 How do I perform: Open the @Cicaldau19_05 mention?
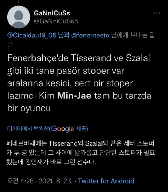(x=32, y=35)
